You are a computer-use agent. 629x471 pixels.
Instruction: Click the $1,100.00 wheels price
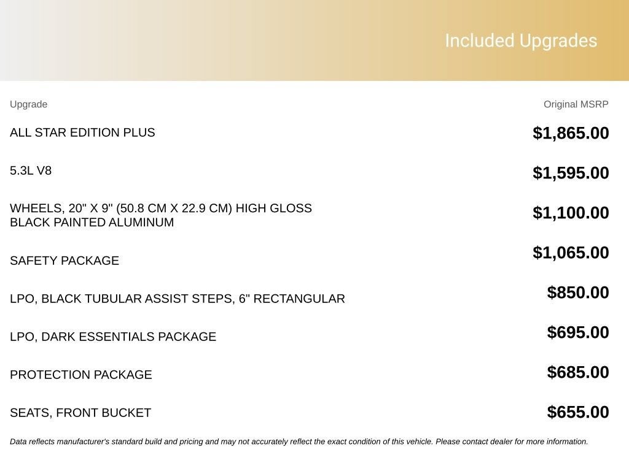pyautogui.click(x=571, y=213)
